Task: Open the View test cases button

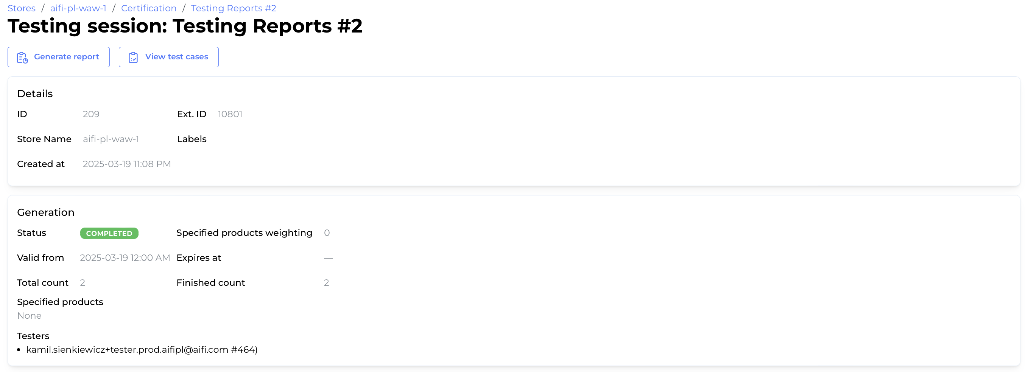Action: [x=168, y=57]
